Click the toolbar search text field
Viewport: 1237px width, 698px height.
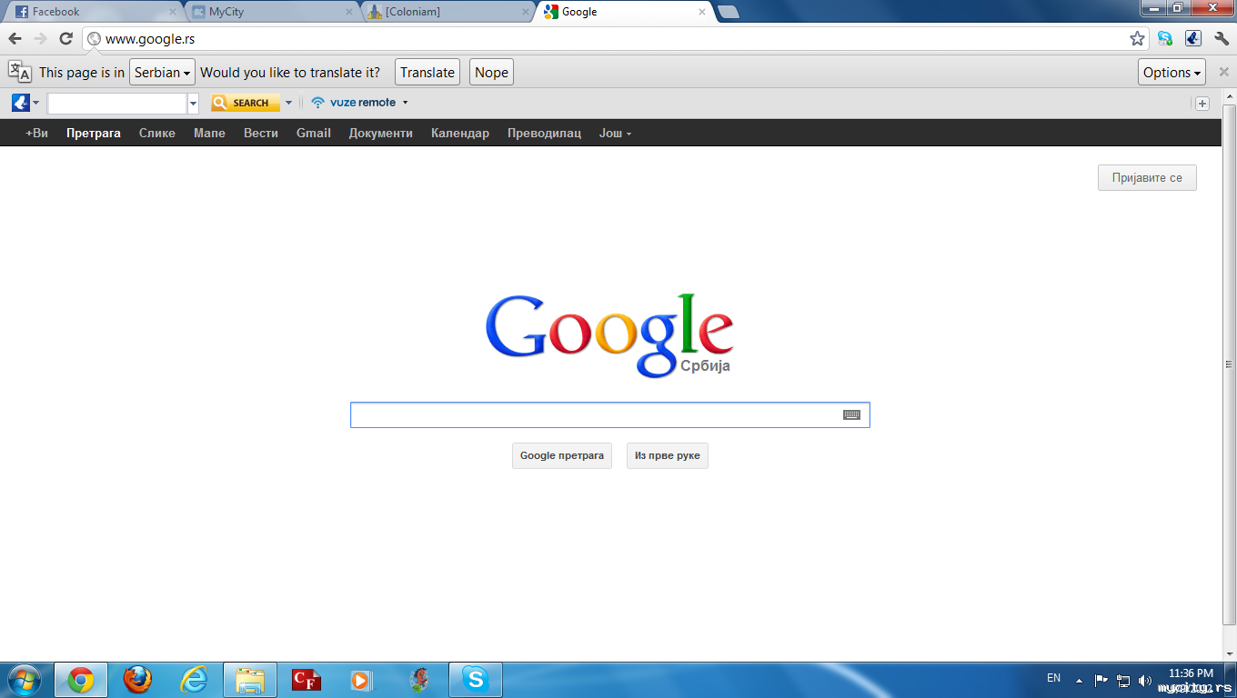pos(117,104)
